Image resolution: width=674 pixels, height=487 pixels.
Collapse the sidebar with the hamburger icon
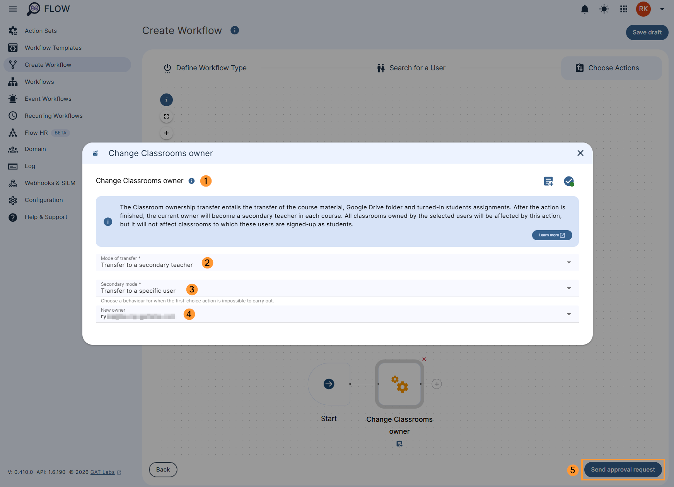13,9
